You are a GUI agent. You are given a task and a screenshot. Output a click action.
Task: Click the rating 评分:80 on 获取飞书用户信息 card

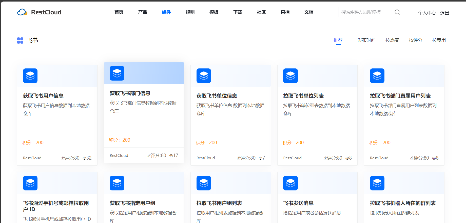[x=70, y=158]
